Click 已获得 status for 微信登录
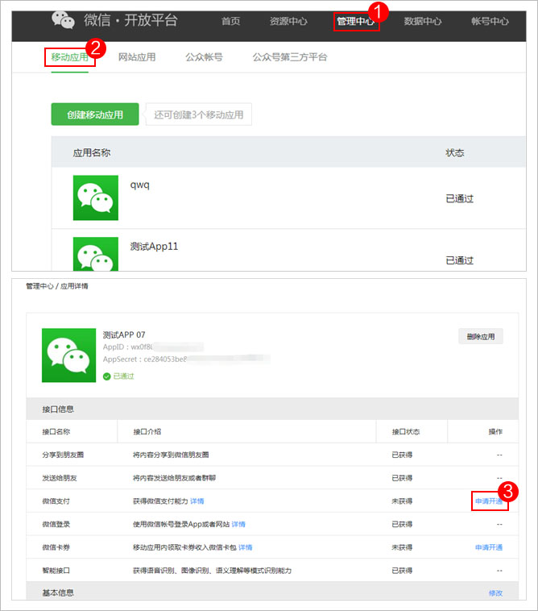Viewport: 538px width, 611px height. (402, 525)
